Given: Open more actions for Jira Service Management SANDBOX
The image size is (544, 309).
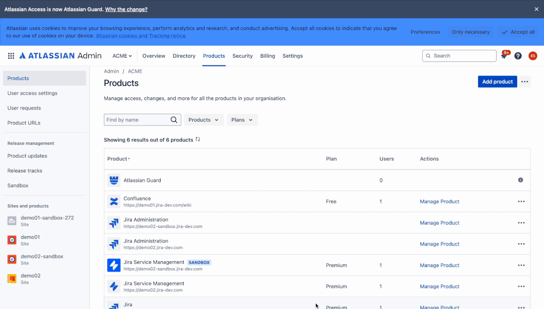Looking at the screenshot, I should [x=521, y=265].
